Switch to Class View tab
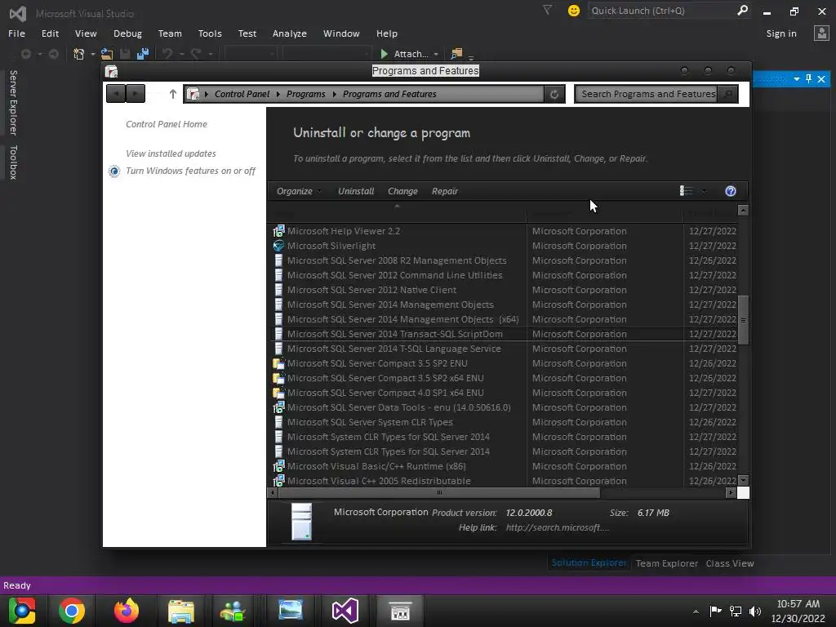The image size is (836, 627). coord(729,563)
